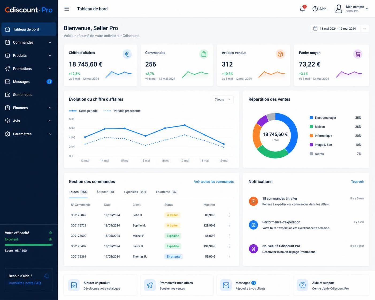Image resolution: width=375 pixels, height=300 pixels.
Task: Click the Ajouter un produit shortcut card
Action: (100, 285)
